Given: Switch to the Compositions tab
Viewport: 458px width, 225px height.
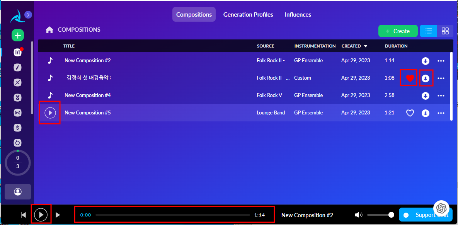Looking at the screenshot, I should (x=194, y=14).
